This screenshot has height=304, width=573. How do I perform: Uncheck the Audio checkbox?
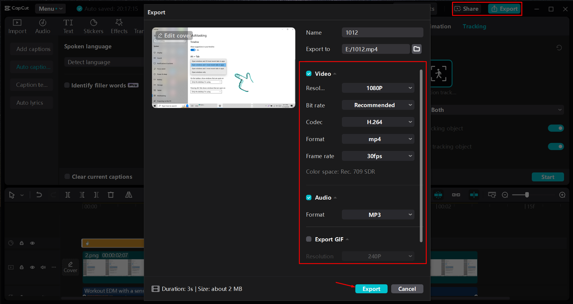pos(309,197)
